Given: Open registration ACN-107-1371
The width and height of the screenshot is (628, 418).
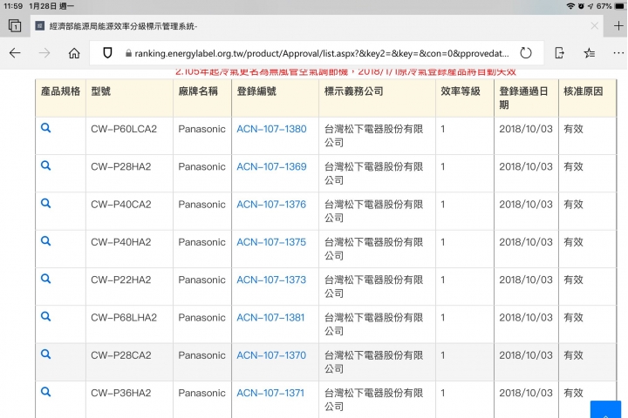Looking at the screenshot, I should point(270,393).
